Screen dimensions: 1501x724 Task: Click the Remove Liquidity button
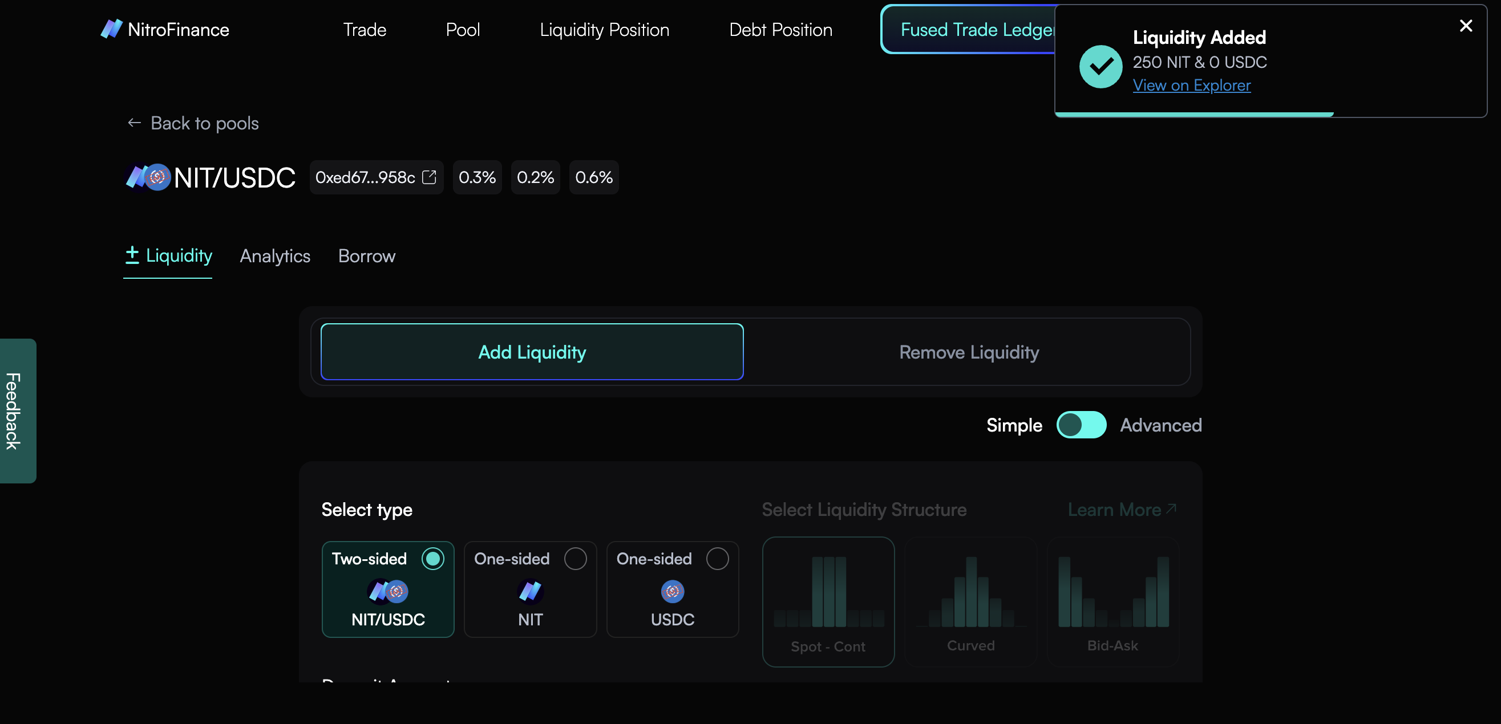(x=968, y=352)
